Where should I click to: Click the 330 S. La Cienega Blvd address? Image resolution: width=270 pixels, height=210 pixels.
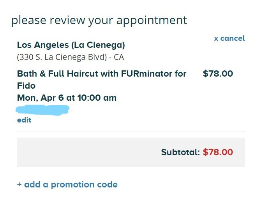[x=62, y=57]
